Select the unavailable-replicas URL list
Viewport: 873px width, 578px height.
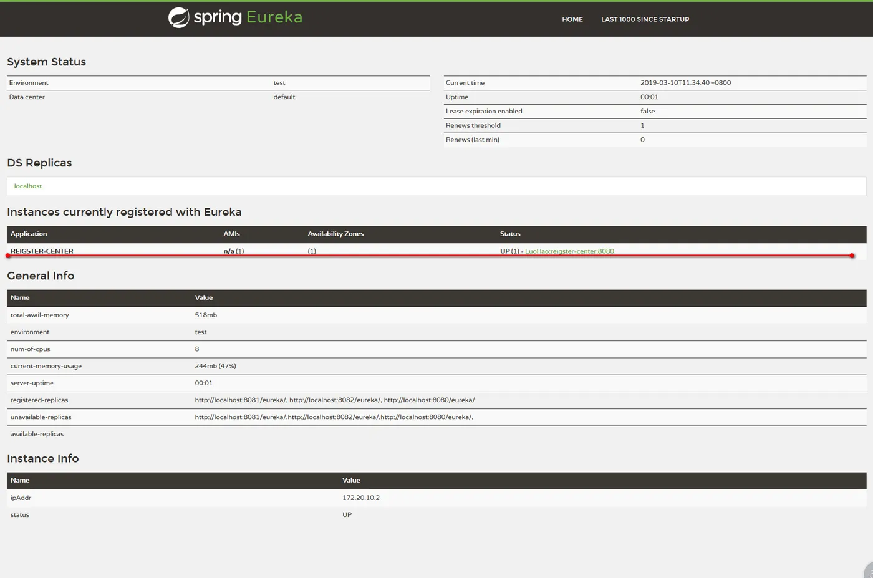point(334,417)
